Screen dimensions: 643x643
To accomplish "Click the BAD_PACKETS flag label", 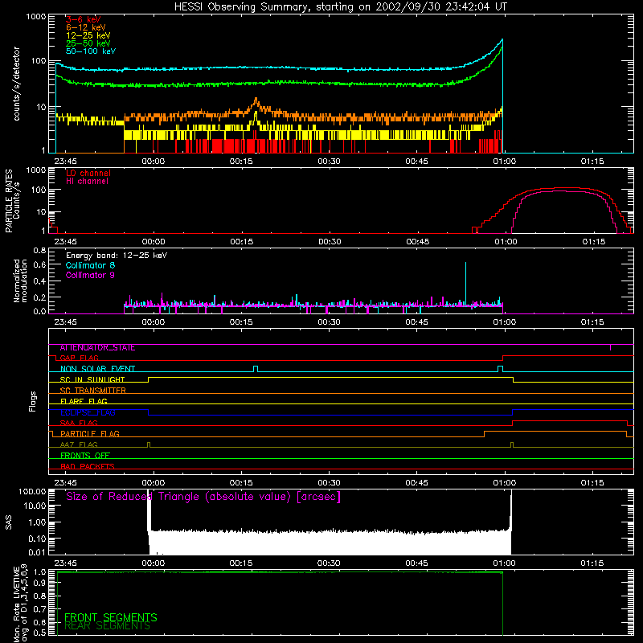I will click(88, 467).
